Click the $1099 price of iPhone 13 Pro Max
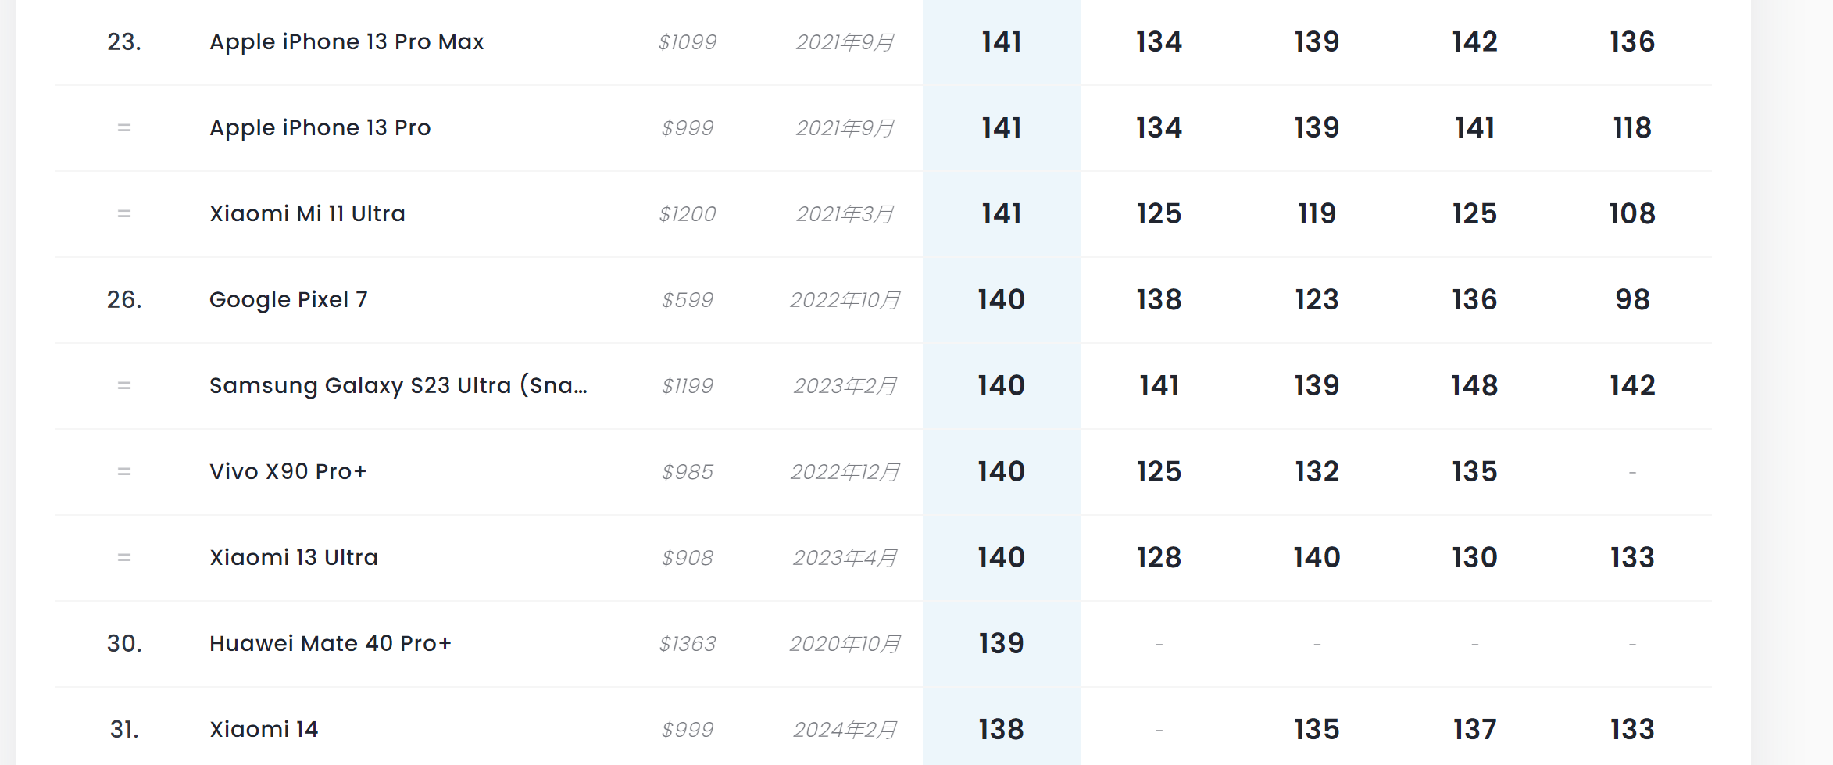1833x765 pixels. tap(688, 42)
